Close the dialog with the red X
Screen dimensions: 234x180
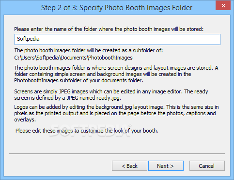tap(223, 6)
